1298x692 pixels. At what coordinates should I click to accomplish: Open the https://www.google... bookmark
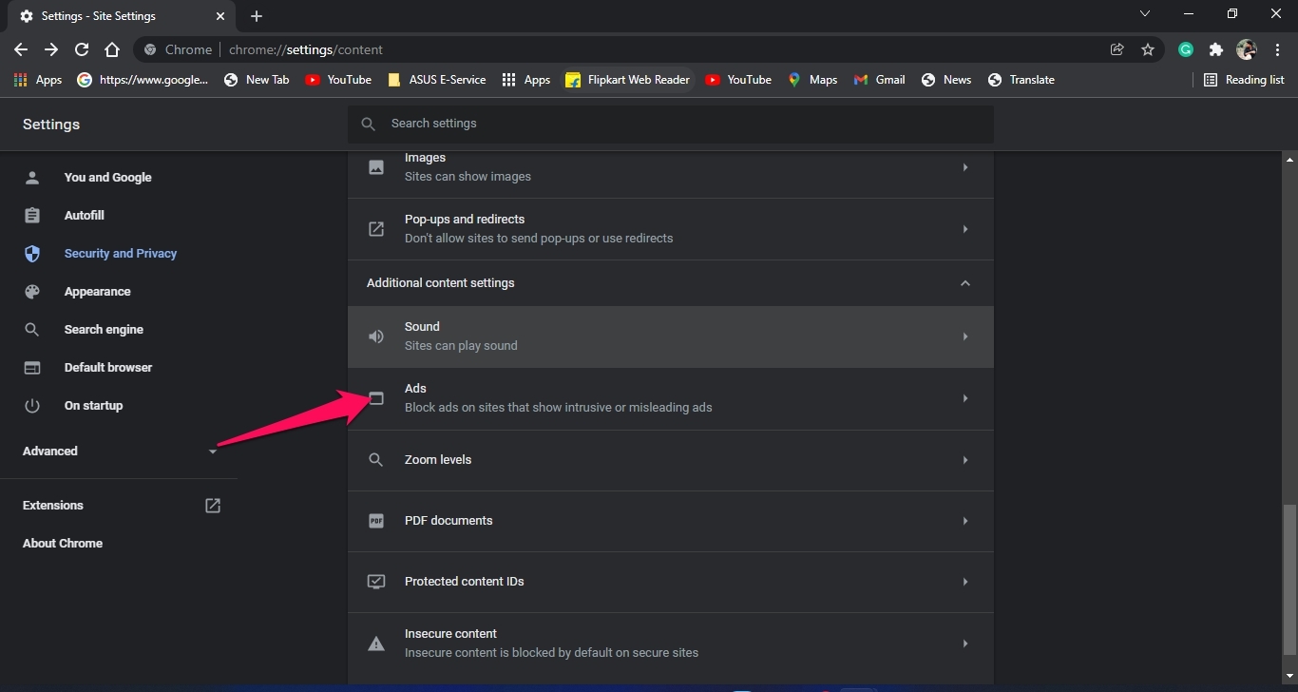[143, 80]
